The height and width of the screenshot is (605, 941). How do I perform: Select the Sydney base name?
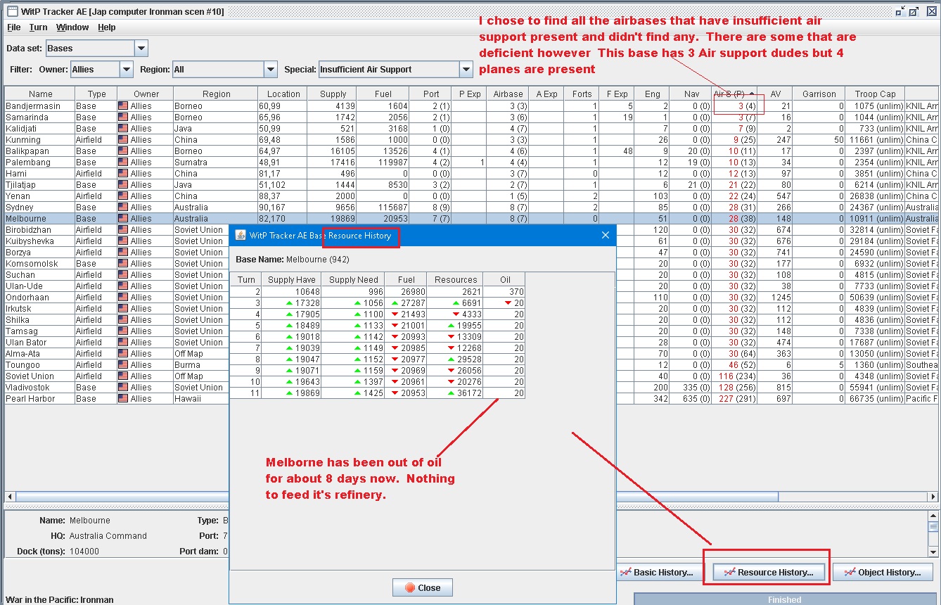(x=20, y=208)
